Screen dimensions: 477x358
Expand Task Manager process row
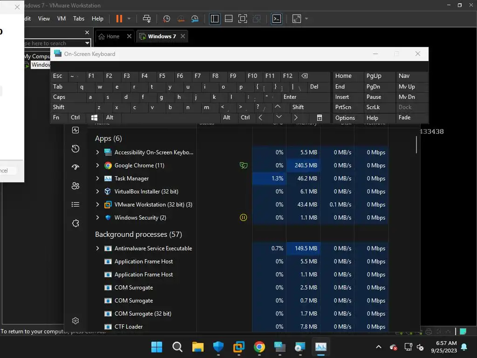click(97, 179)
